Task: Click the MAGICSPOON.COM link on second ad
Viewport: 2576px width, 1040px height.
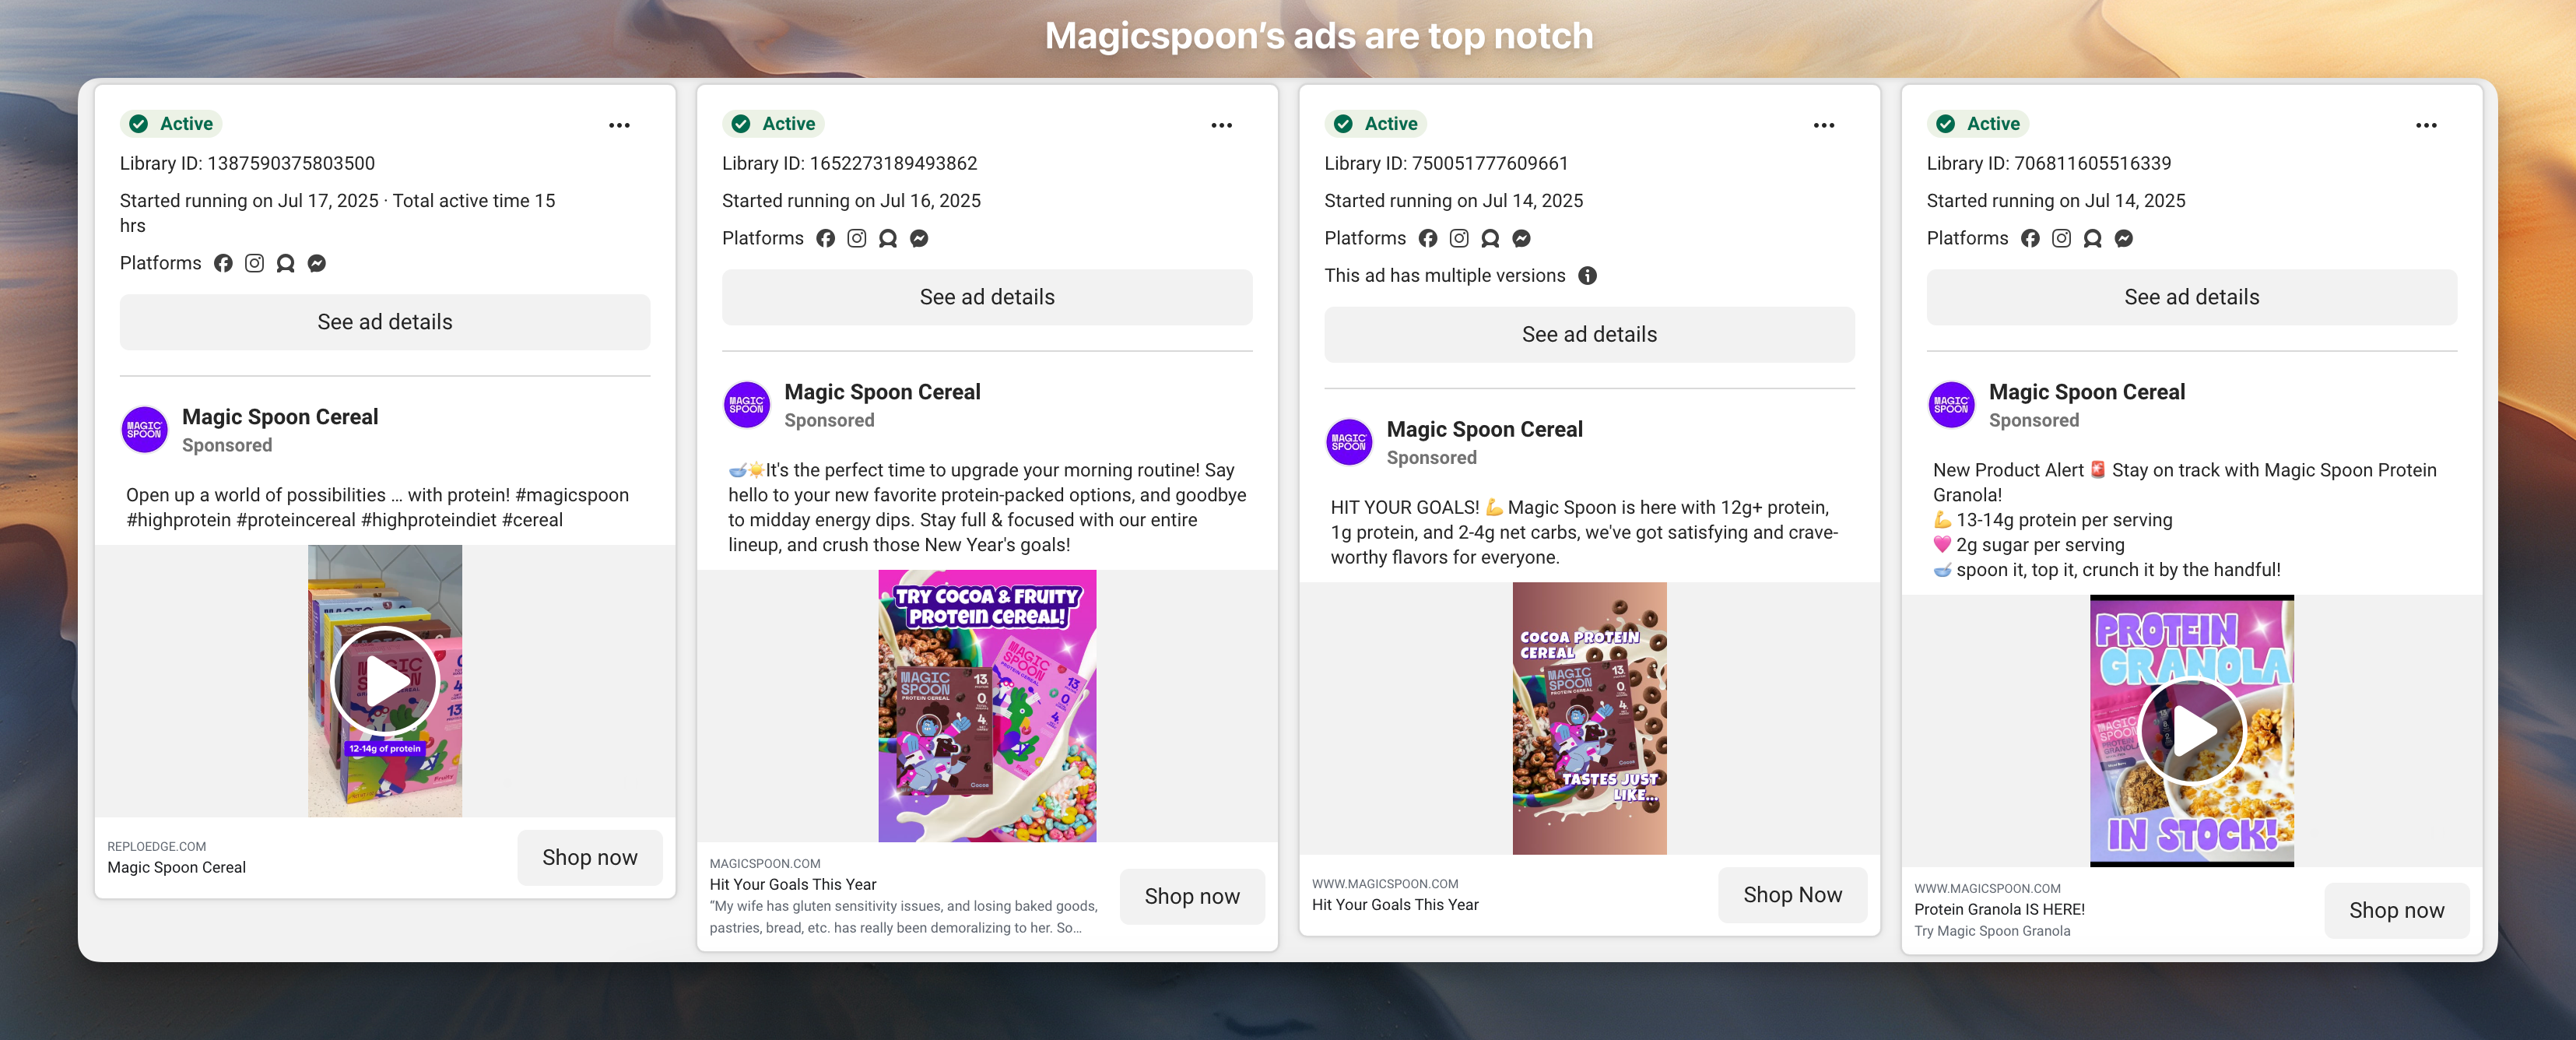Action: pyautogui.click(x=765, y=863)
